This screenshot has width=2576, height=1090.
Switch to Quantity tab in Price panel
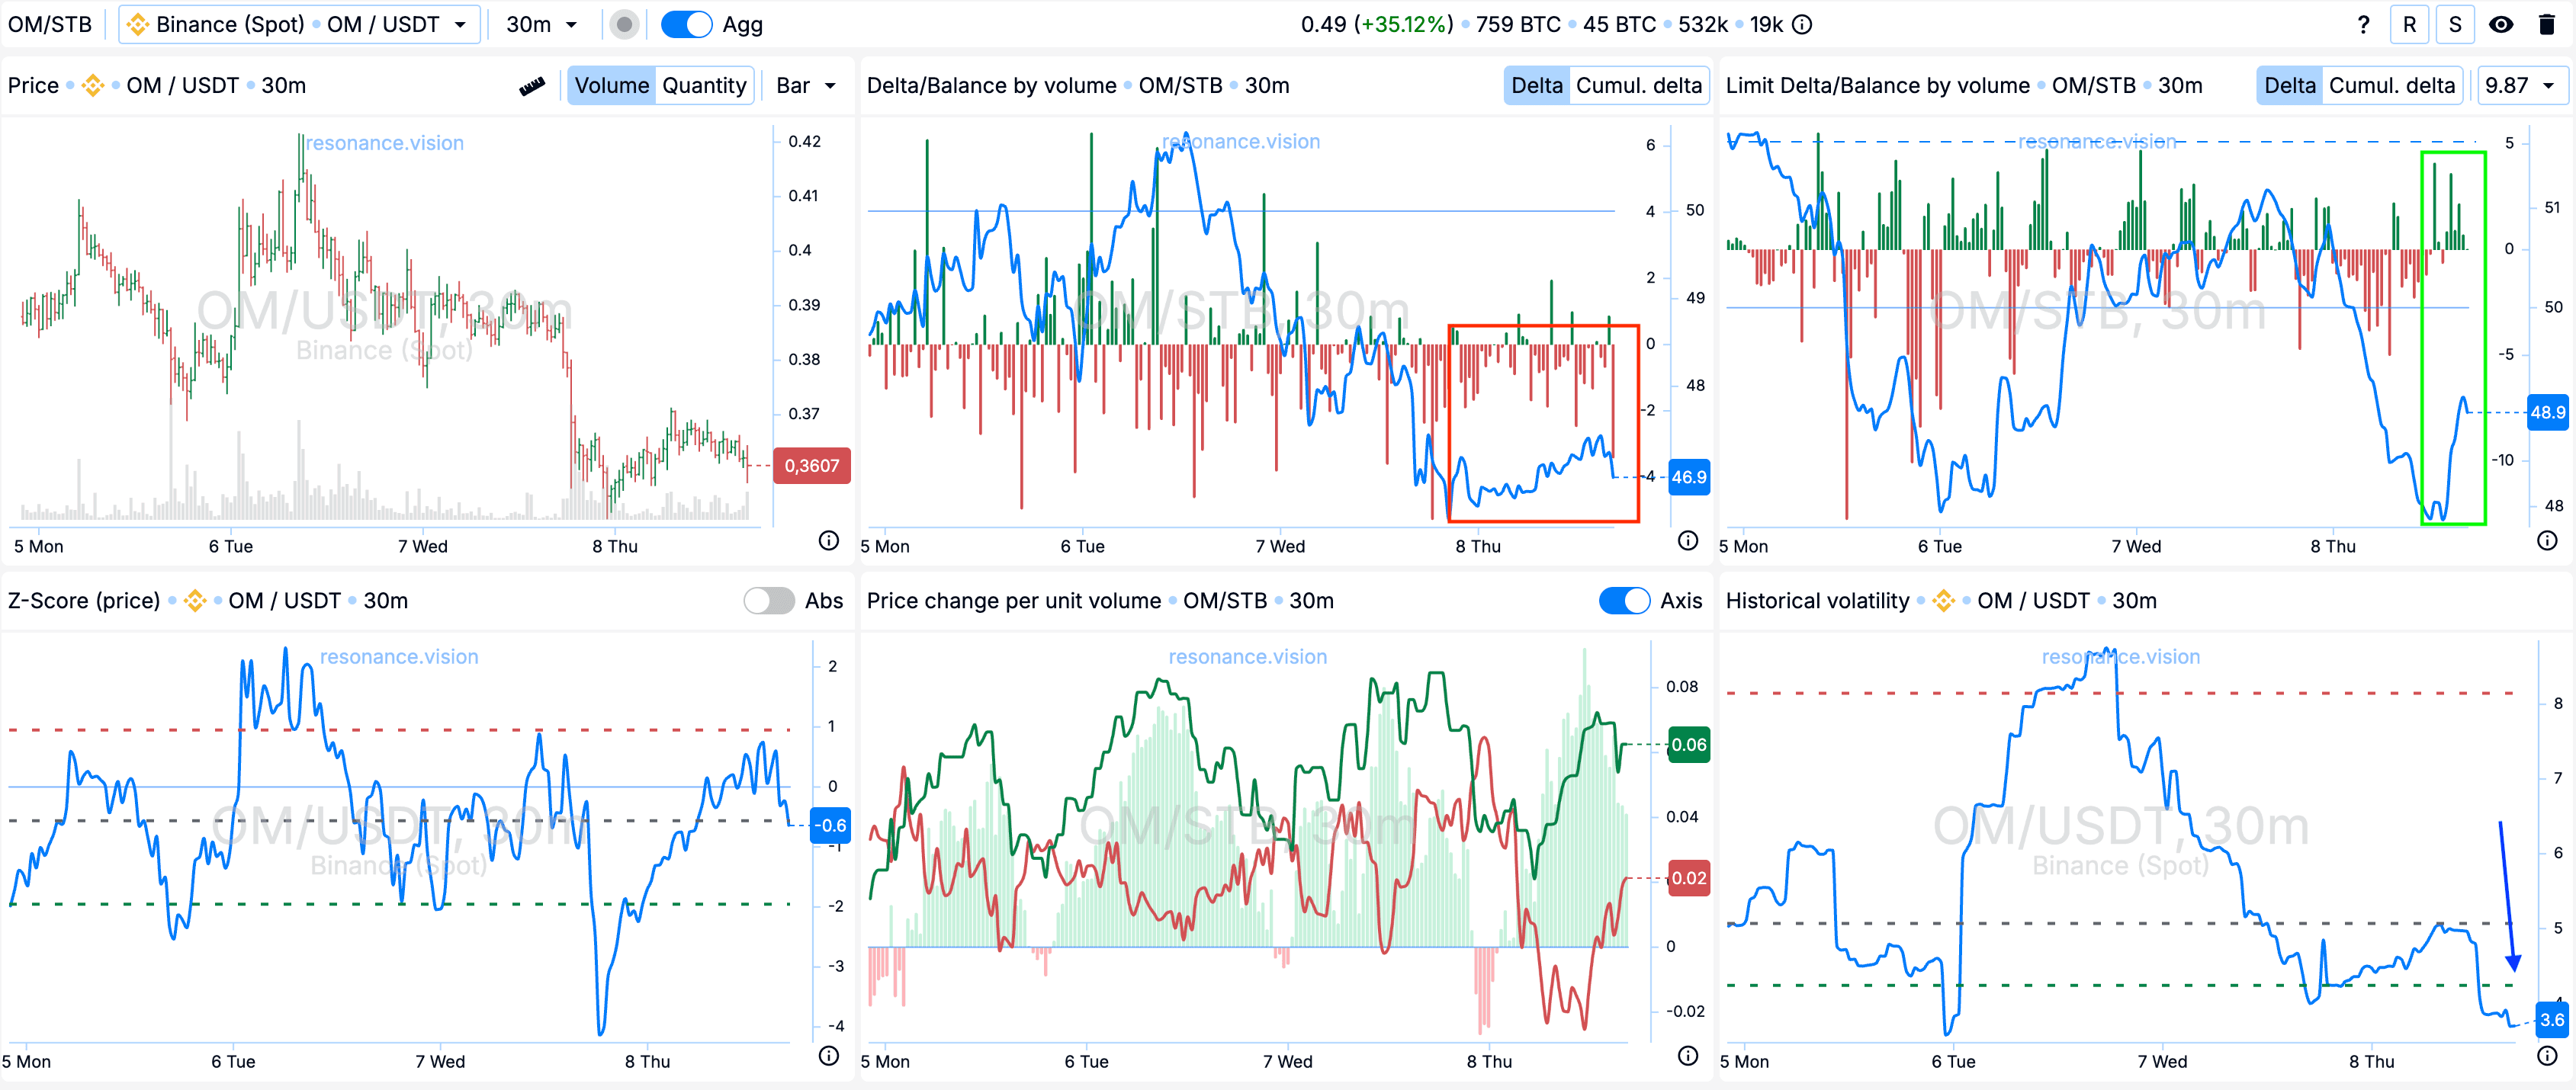704,86
